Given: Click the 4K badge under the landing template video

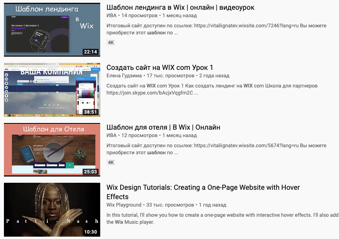Looking at the screenshot, I should coord(111,43).
